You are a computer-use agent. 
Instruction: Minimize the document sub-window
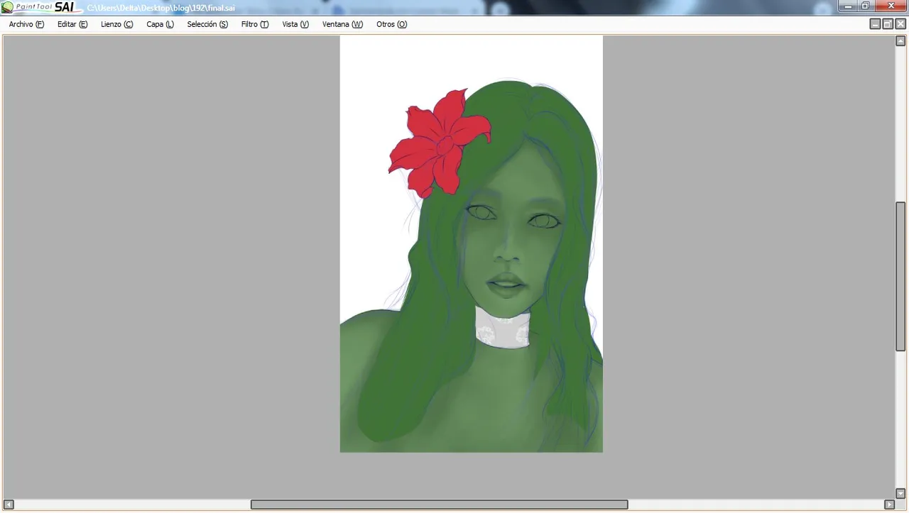coord(875,24)
